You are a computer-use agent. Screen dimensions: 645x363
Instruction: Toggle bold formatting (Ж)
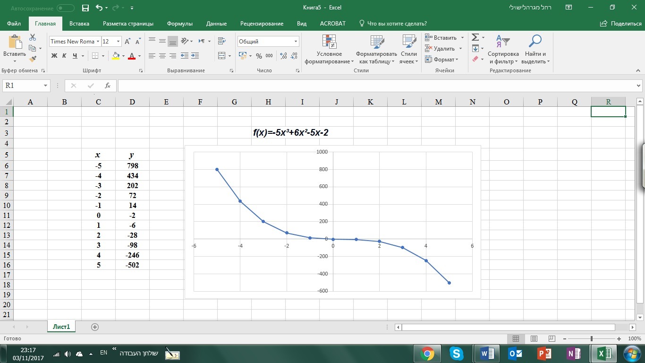[54, 56]
